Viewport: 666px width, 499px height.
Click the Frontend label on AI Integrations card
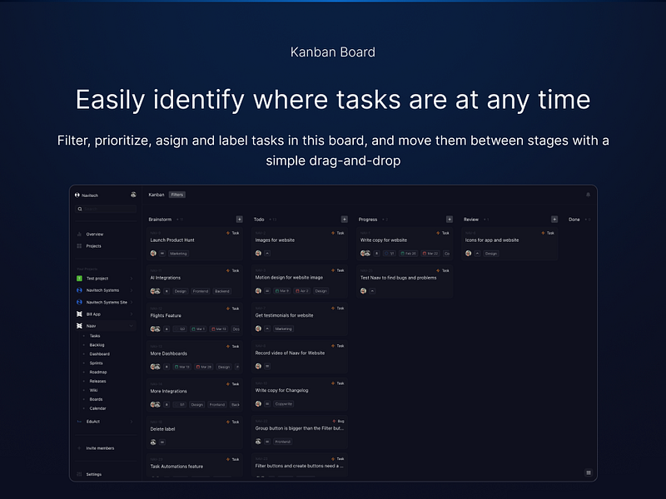[201, 291]
